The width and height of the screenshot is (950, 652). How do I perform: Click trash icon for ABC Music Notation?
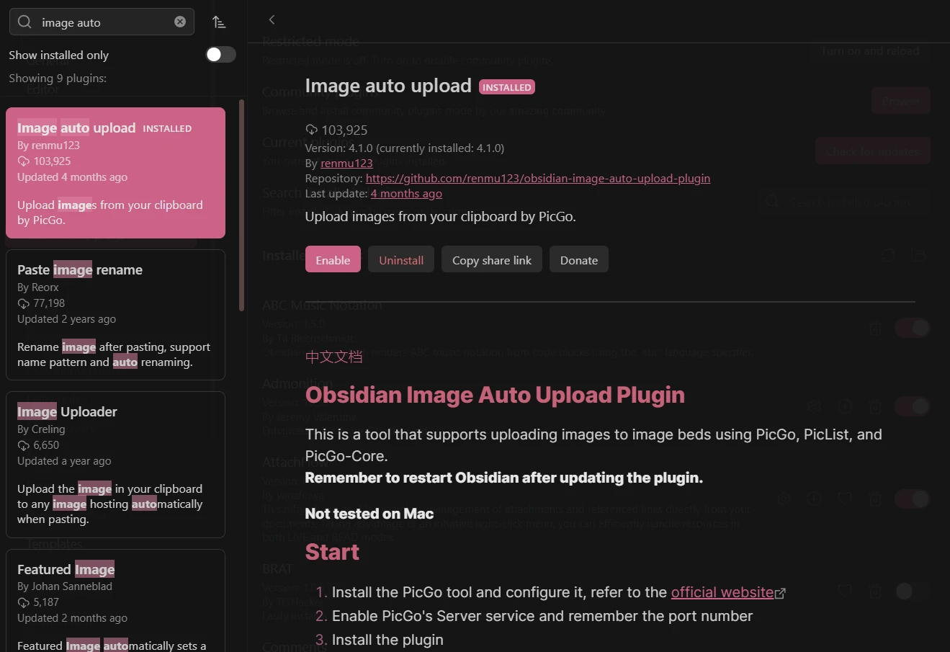(875, 329)
